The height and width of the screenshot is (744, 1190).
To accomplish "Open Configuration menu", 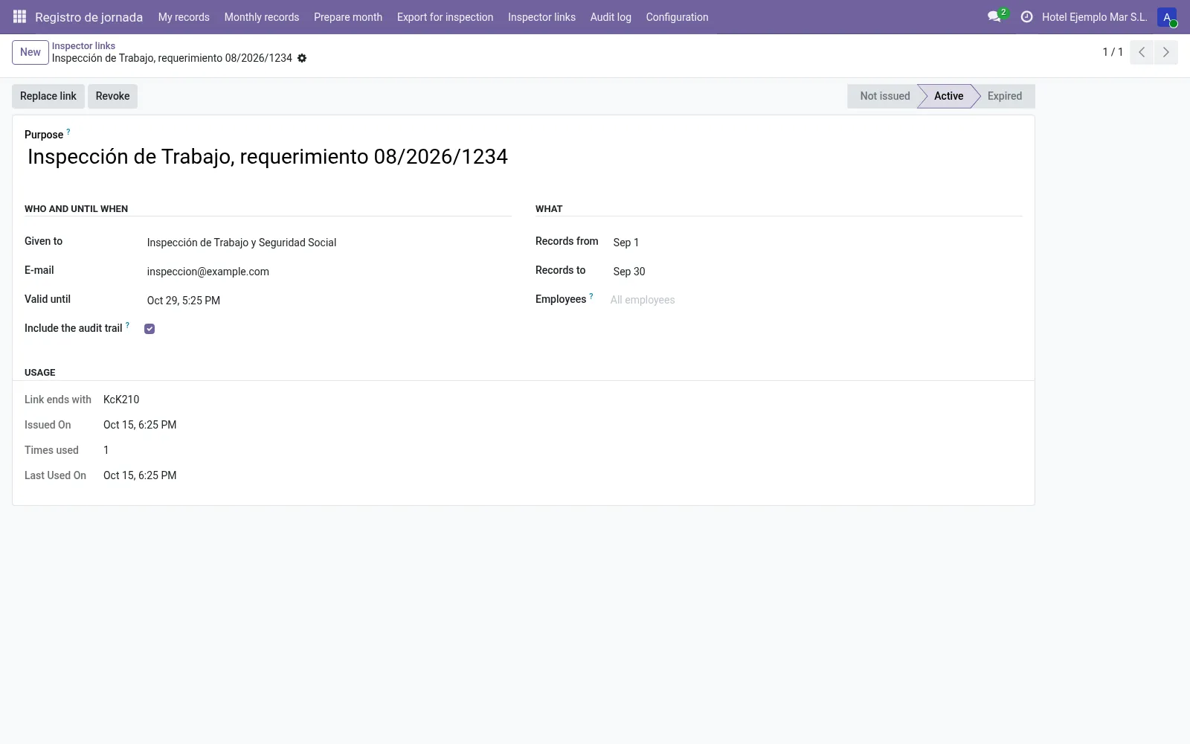I will [x=677, y=17].
